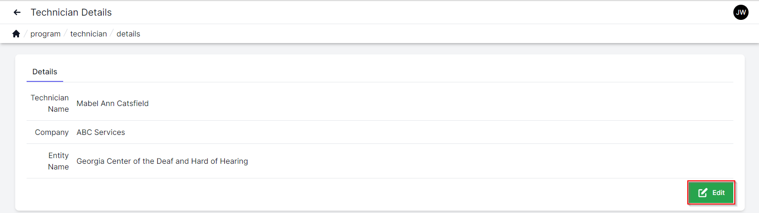Click the back arrow next to Technician Details
Viewport: 759px width, 213px height.
click(x=17, y=12)
